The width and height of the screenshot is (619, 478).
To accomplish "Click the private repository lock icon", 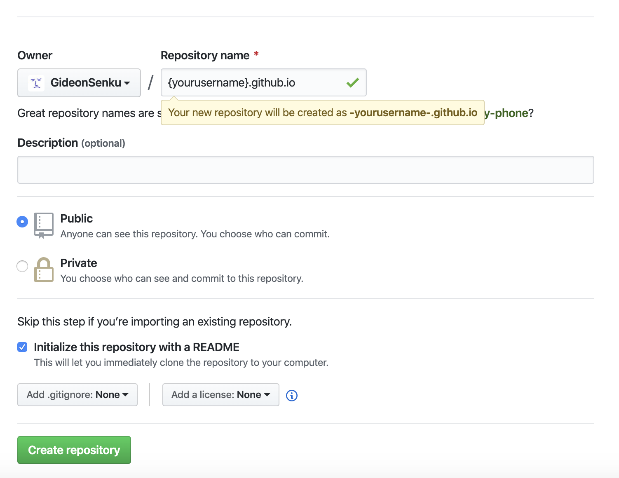I will point(43,270).
